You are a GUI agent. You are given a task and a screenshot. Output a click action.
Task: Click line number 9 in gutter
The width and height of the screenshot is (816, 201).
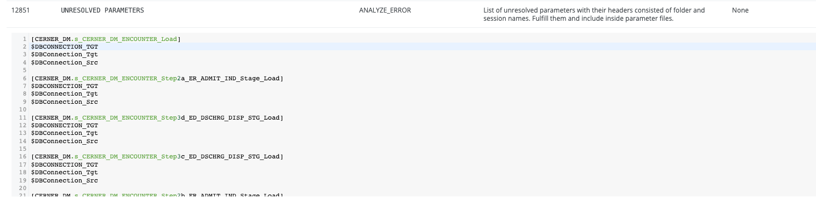point(25,102)
